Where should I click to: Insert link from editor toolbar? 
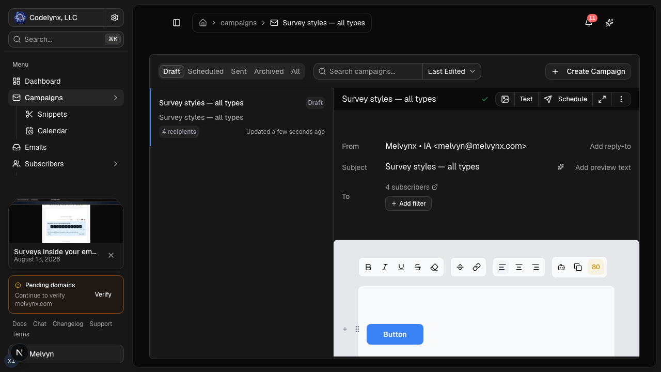(477, 267)
